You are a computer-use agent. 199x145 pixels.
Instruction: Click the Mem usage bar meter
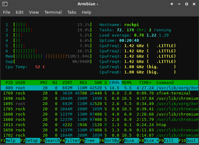pos(49,56)
